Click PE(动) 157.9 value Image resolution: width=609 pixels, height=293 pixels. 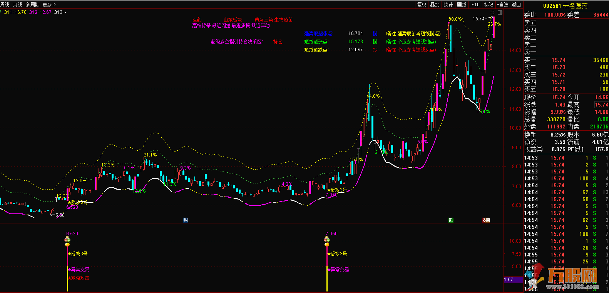pyautogui.click(x=602, y=149)
